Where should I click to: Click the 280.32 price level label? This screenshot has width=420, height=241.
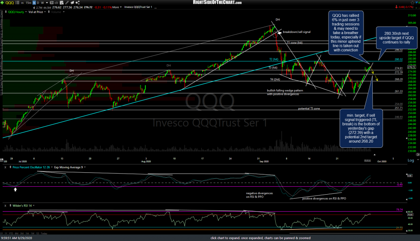[x=399, y=59]
